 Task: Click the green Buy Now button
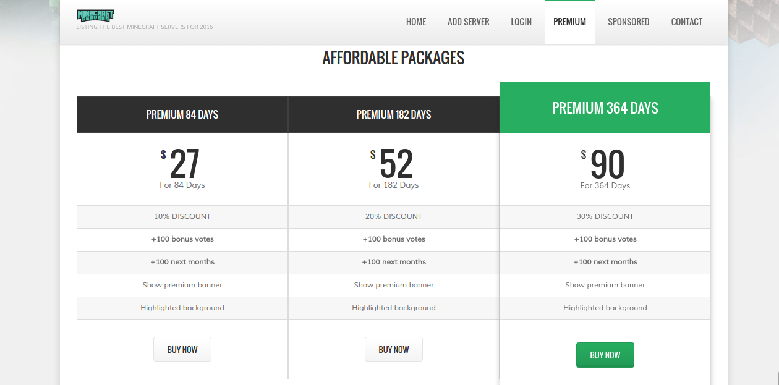click(x=605, y=355)
